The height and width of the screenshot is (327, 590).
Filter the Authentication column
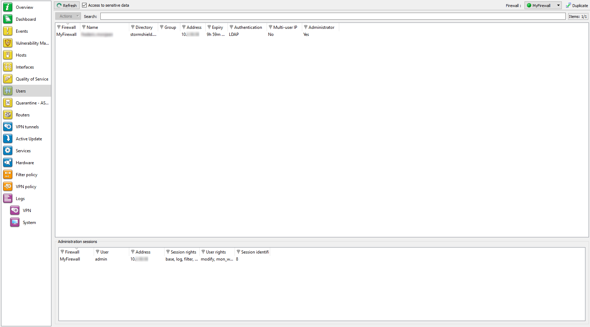[x=231, y=27]
